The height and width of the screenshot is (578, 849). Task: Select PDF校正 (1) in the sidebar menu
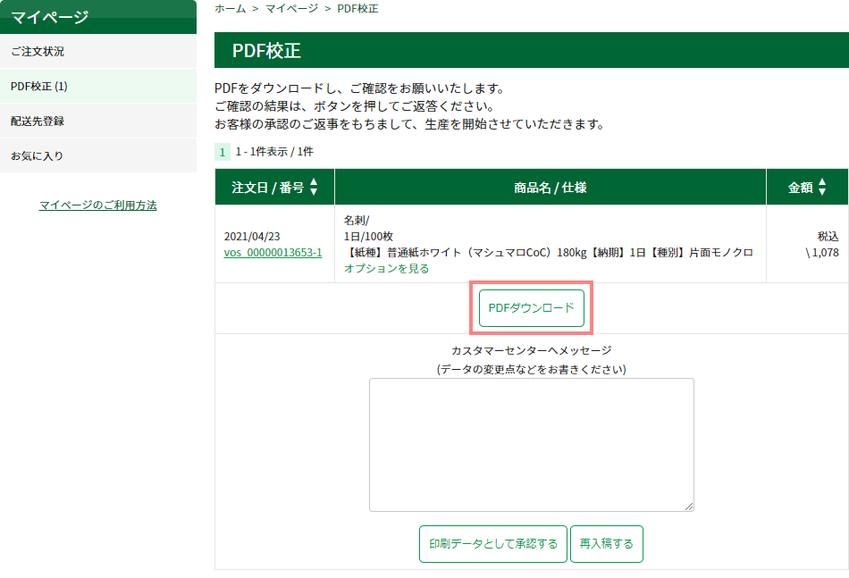pyautogui.click(x=39, y=87)
